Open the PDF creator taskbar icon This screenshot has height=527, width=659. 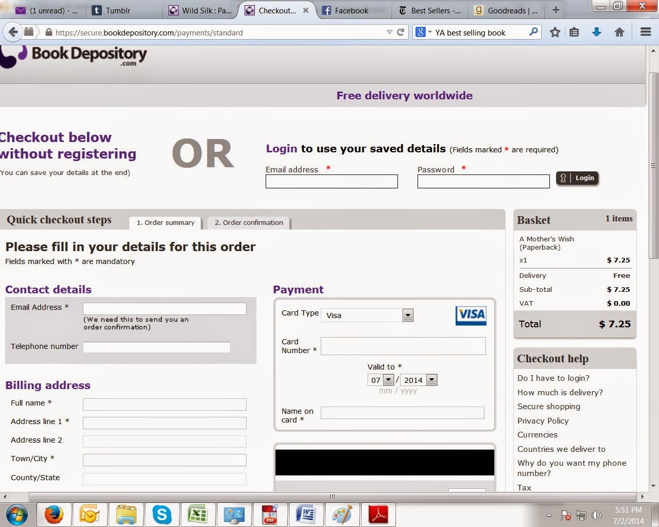tap(270, 514)
